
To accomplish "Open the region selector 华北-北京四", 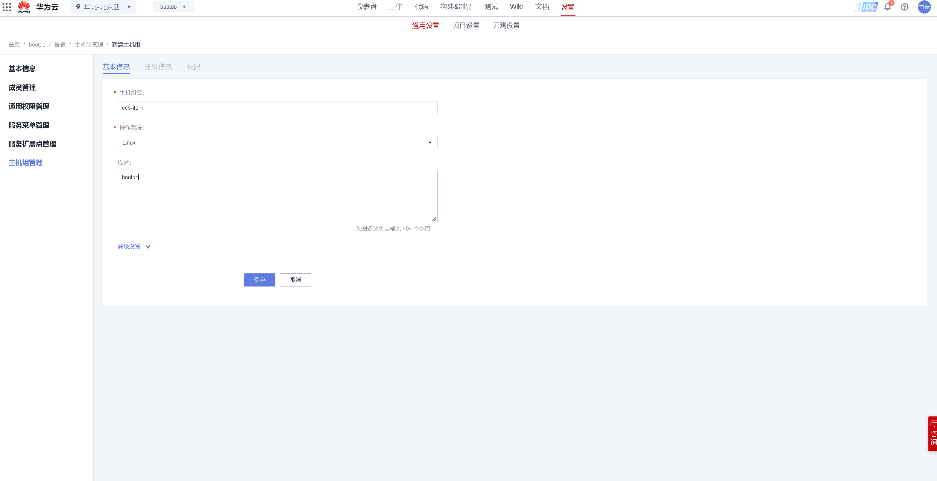I will tap(102, 7).
